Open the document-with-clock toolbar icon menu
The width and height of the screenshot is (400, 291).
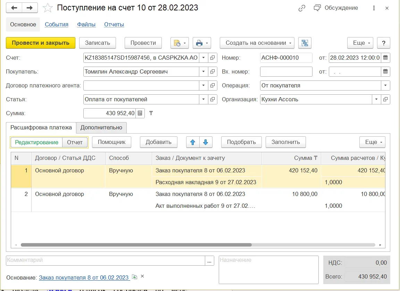[180, 43]
